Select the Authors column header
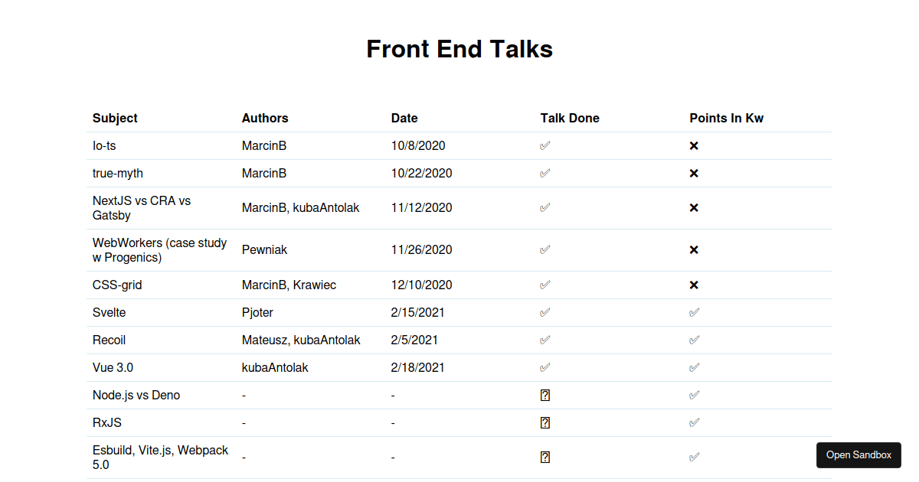Screen dimensions: 919x482 pyautogui.click(x=265, y=118)
